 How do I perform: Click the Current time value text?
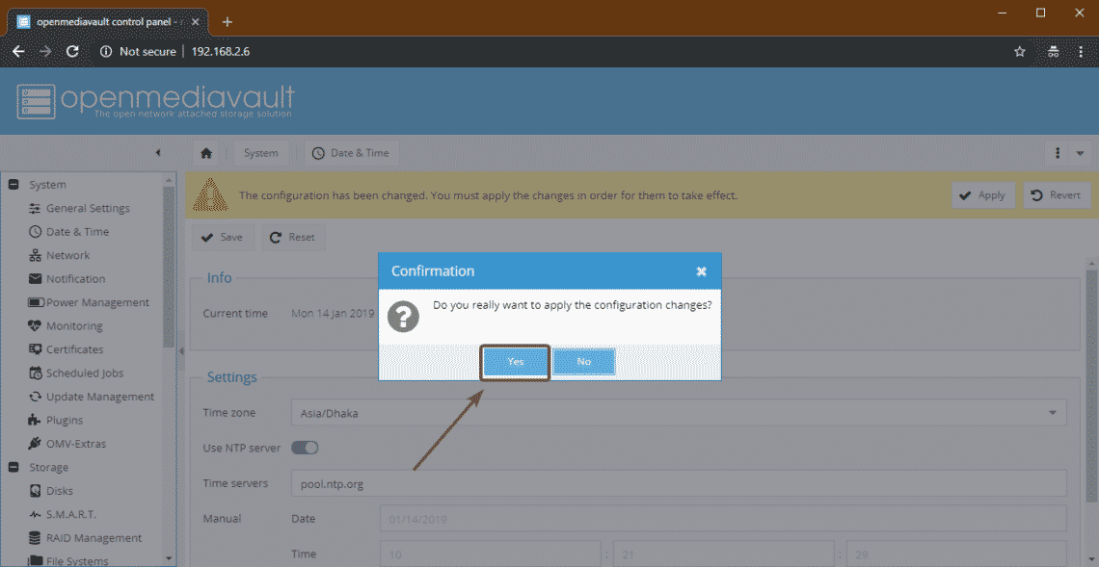334,313
